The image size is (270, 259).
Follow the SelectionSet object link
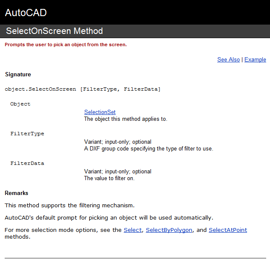coord(100,112)
